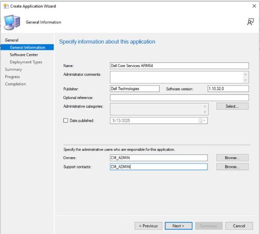The image size is (260, 234).
Task: Open administrative categories with Select button
Action: click(x=232, y=106)
